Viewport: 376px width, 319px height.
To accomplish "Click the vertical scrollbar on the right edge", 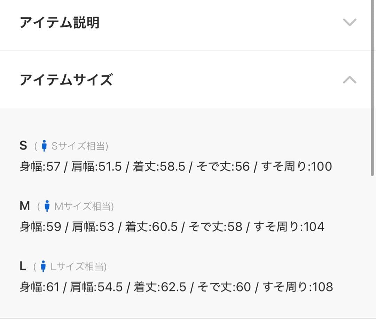I will [373, 87].
